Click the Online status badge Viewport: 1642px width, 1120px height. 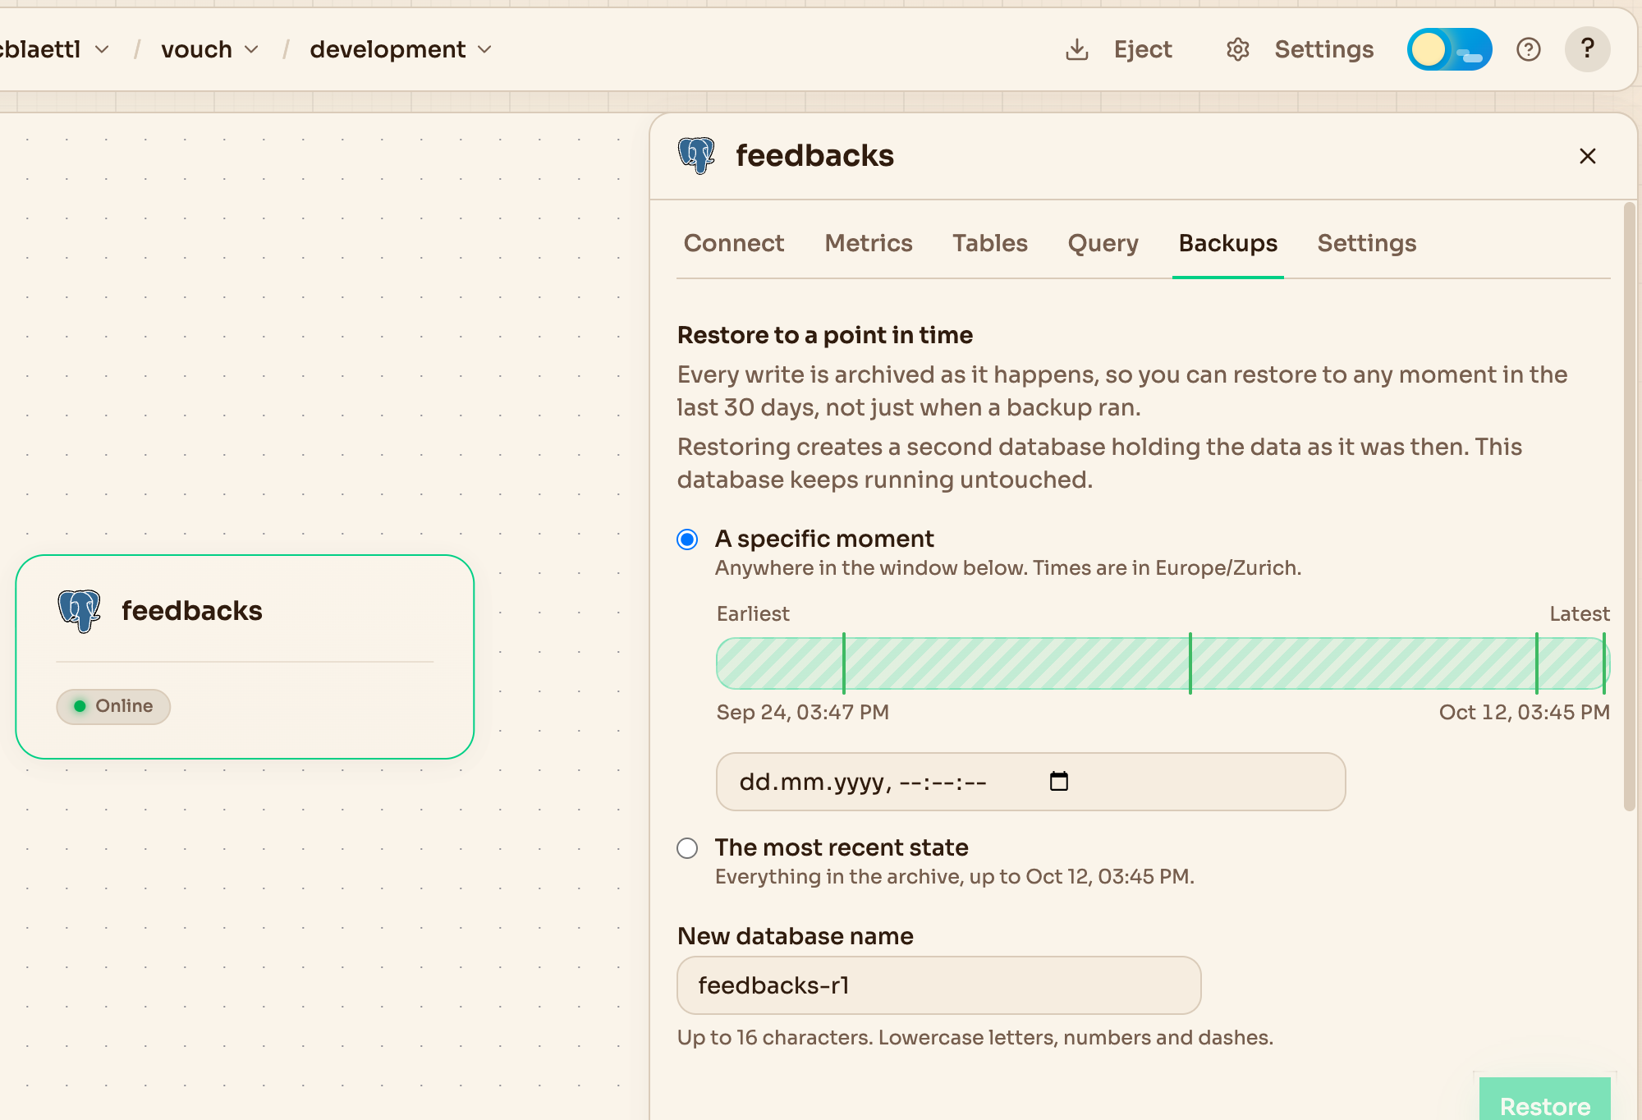coord(113,706)
